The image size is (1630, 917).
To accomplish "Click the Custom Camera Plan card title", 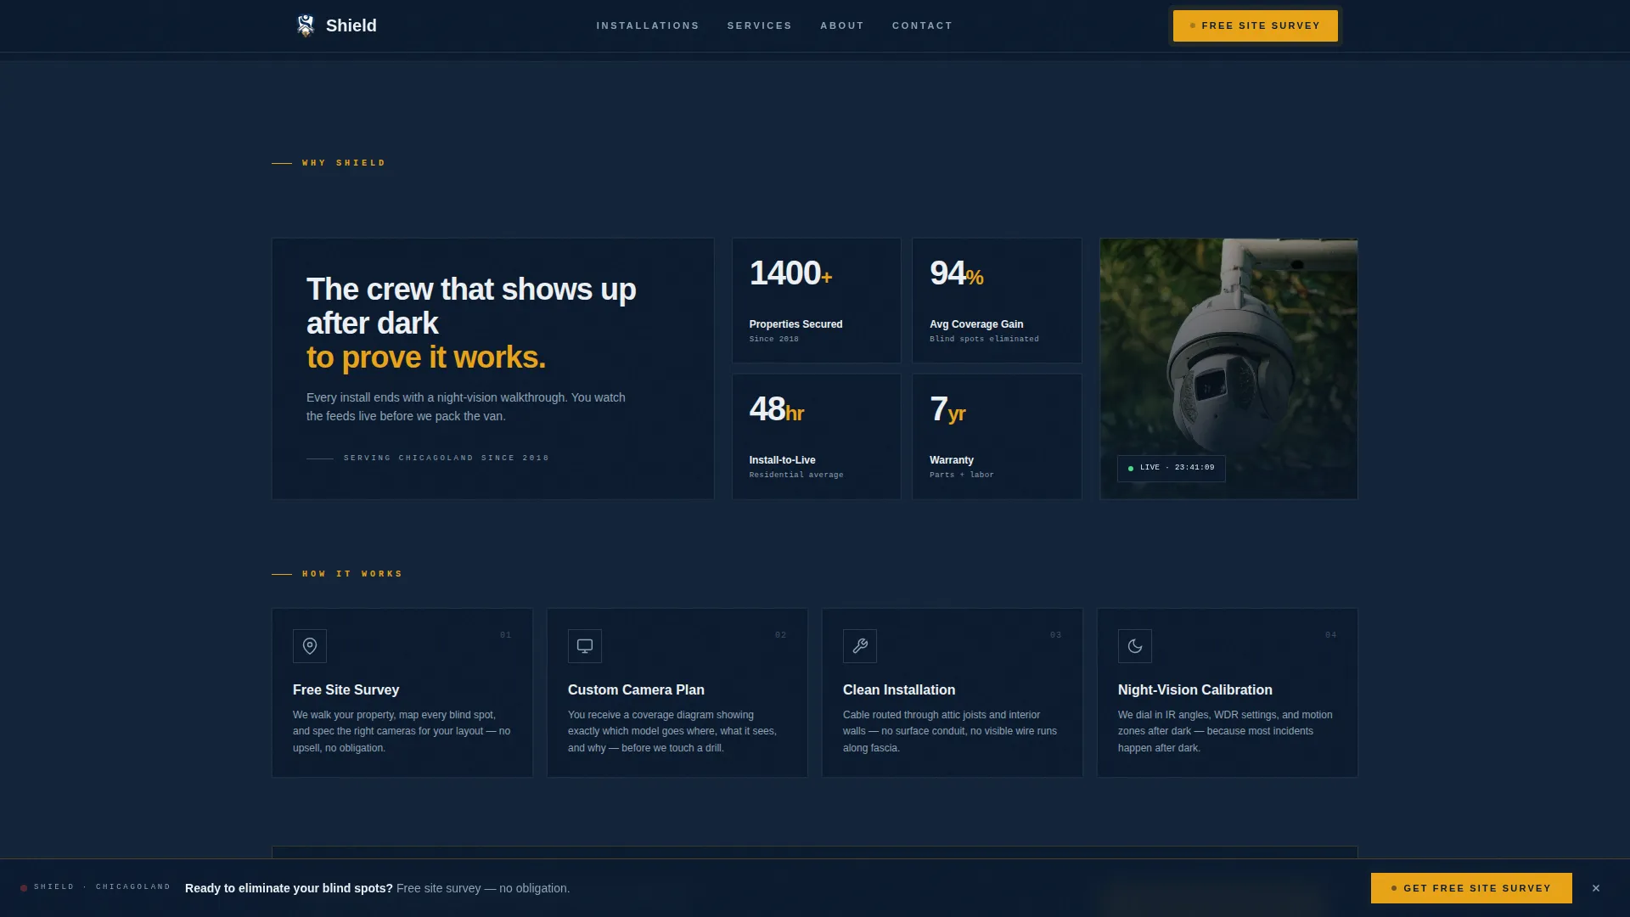I will point(636,690).
